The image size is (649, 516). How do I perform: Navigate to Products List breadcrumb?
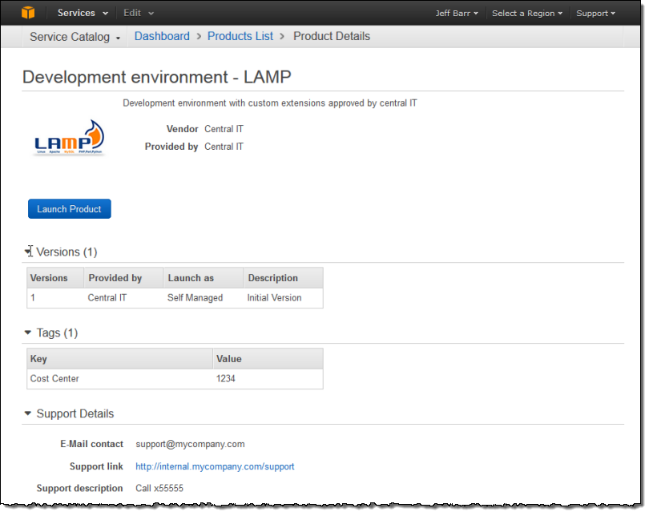point(240,36)
